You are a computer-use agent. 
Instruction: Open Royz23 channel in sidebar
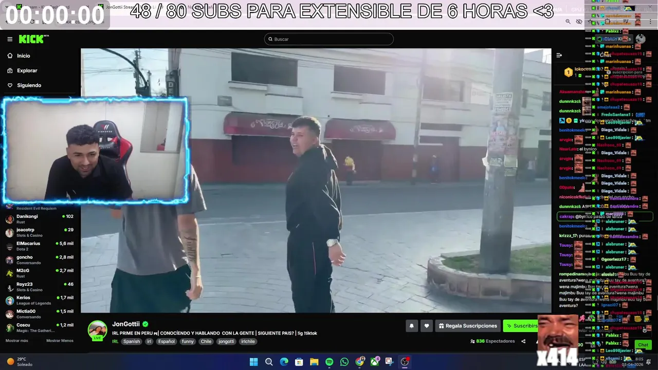pos(40,287)
